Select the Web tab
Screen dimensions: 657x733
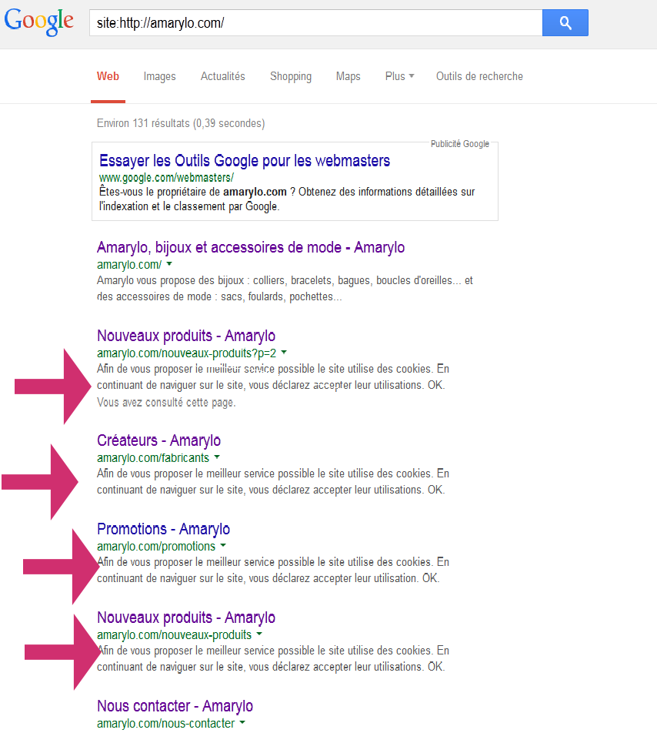108,76
